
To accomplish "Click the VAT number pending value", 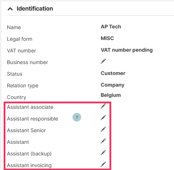I will (x=127, y=50).
